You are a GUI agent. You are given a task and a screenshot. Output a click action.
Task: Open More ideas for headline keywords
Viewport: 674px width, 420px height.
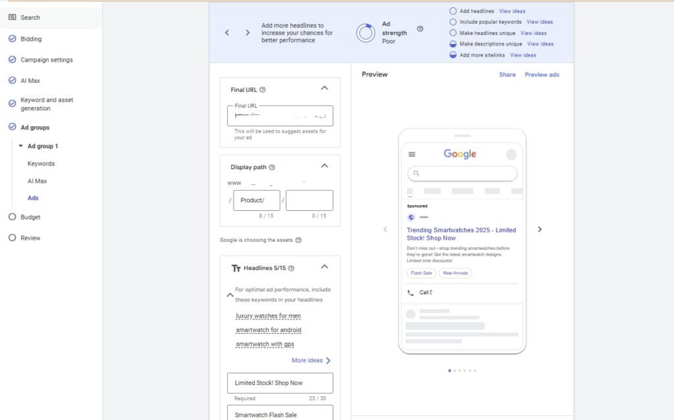[311, 360]
